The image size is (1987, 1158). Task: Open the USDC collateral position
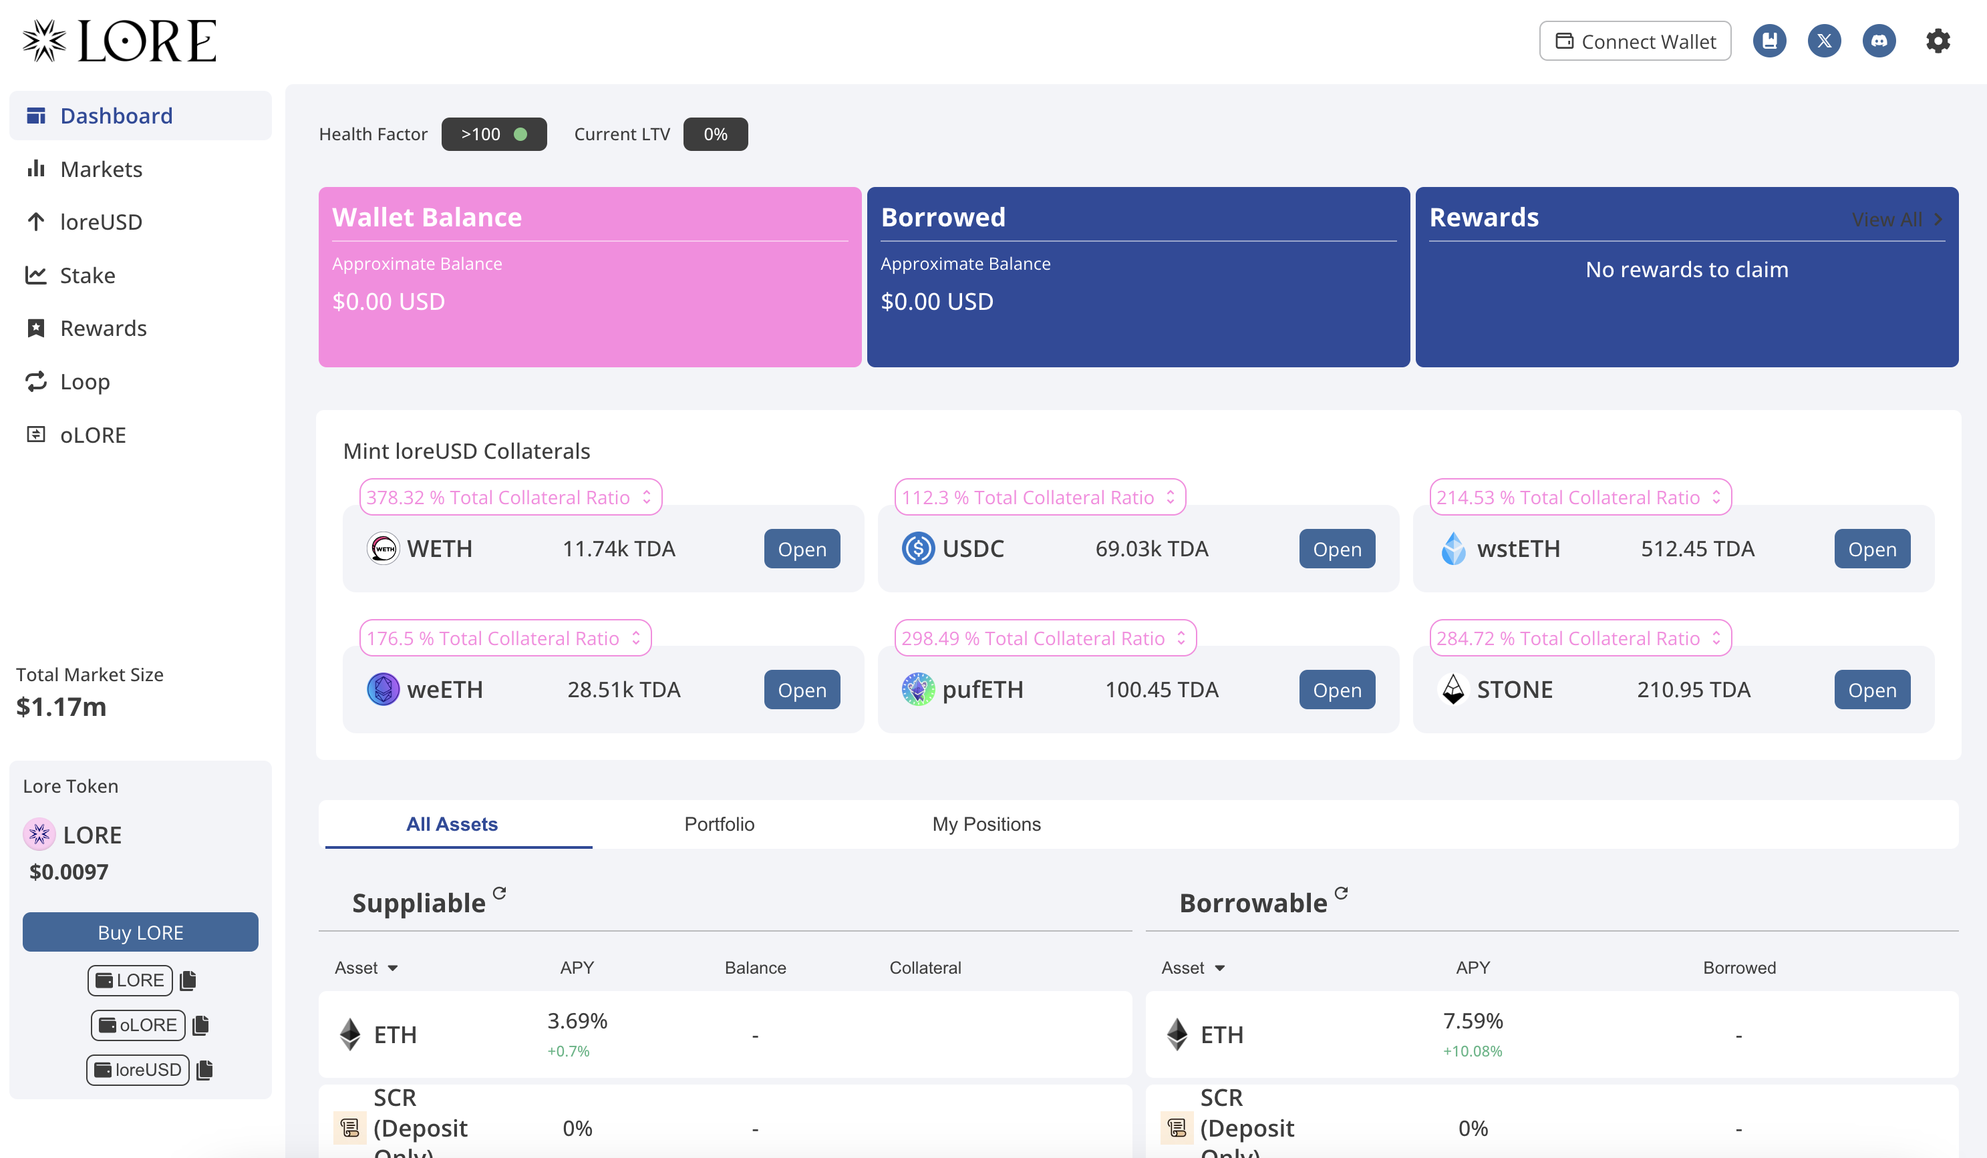(x=1338, y=549)
